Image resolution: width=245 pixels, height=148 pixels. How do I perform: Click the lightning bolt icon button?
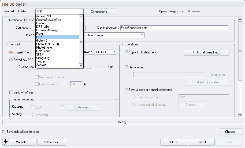pyautogui.click(x=6, y=142)
